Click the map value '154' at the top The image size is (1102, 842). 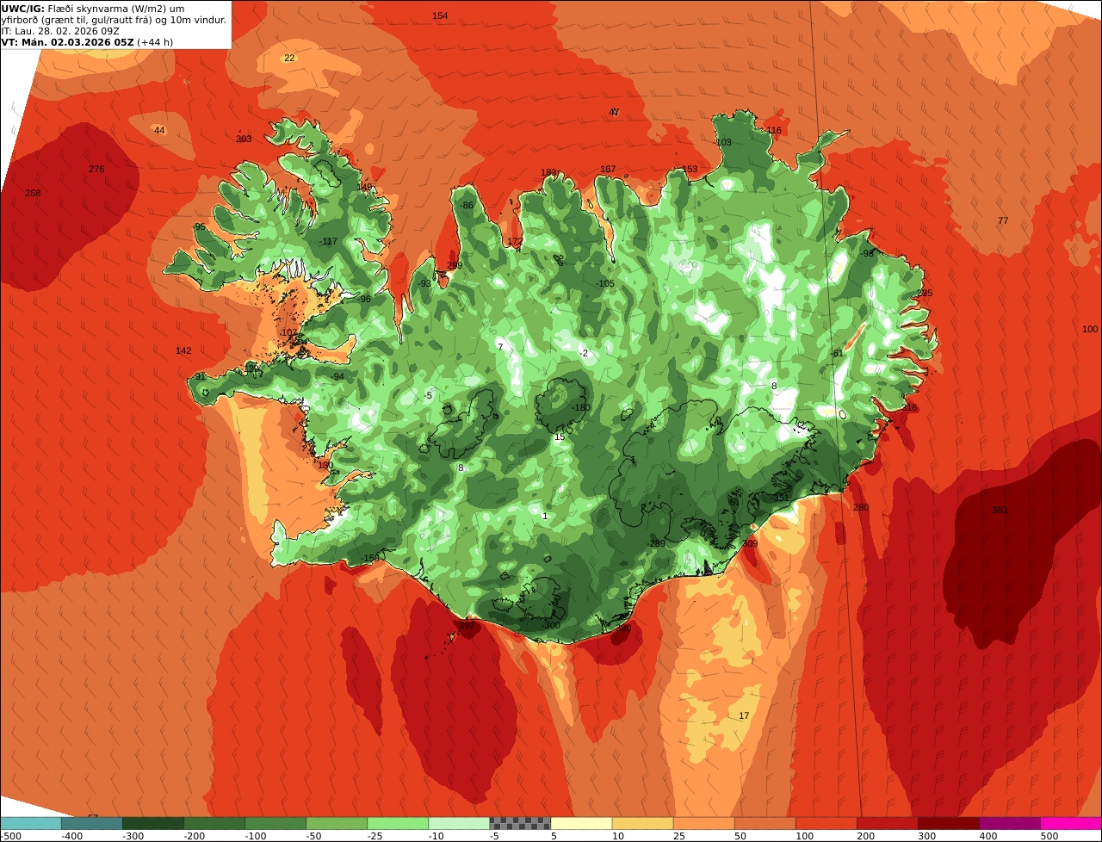pos(440,16)
